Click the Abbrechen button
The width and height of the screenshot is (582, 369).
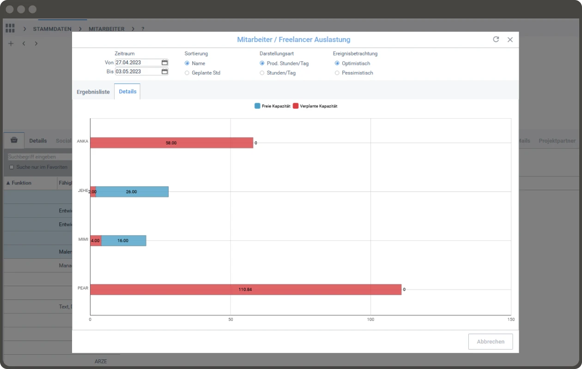tap(490, 342)
